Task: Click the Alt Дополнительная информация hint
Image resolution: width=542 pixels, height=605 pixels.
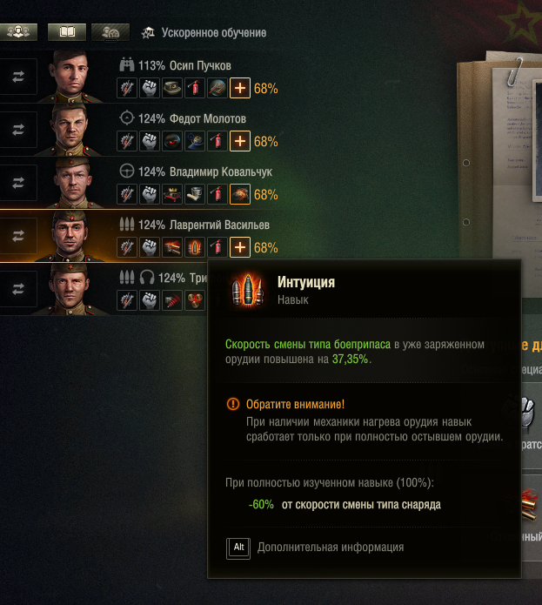Action: (315, 548)
